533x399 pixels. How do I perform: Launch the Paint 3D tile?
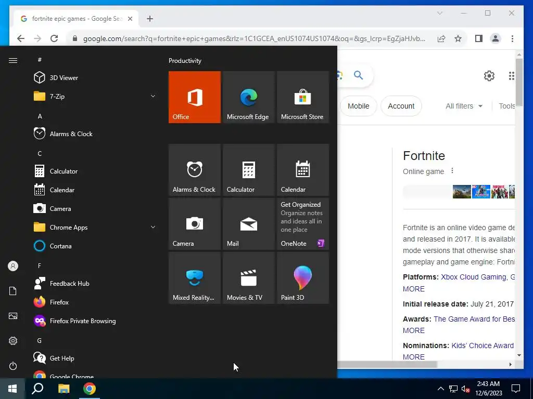coord(302,278)
